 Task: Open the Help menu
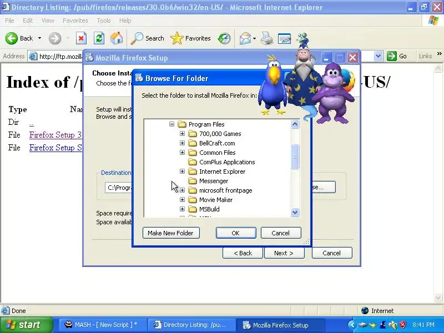coord(125,21)
